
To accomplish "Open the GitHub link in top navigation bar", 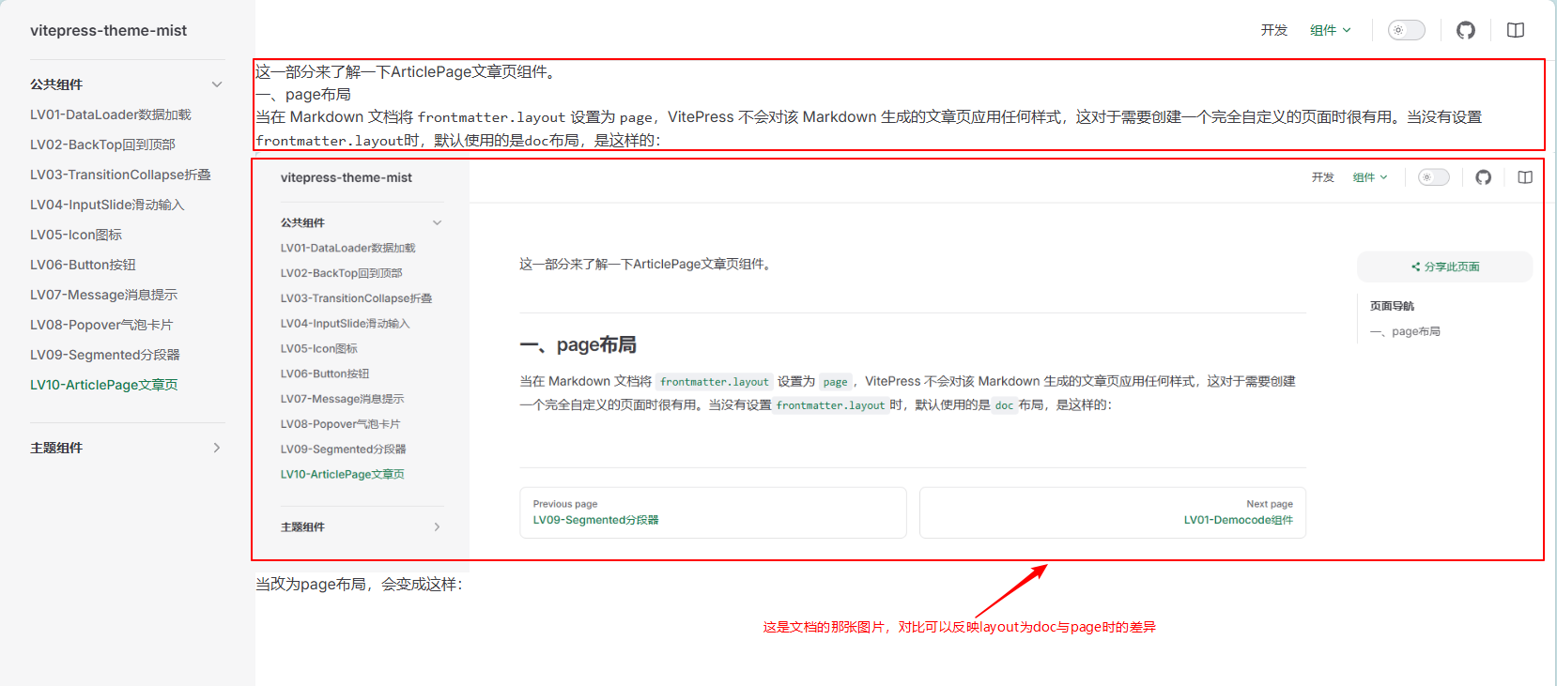I will [1465, 30].
